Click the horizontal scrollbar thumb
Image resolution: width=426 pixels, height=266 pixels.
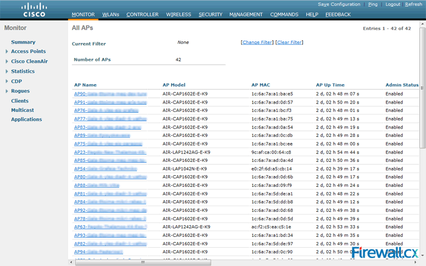coord(143,262)
